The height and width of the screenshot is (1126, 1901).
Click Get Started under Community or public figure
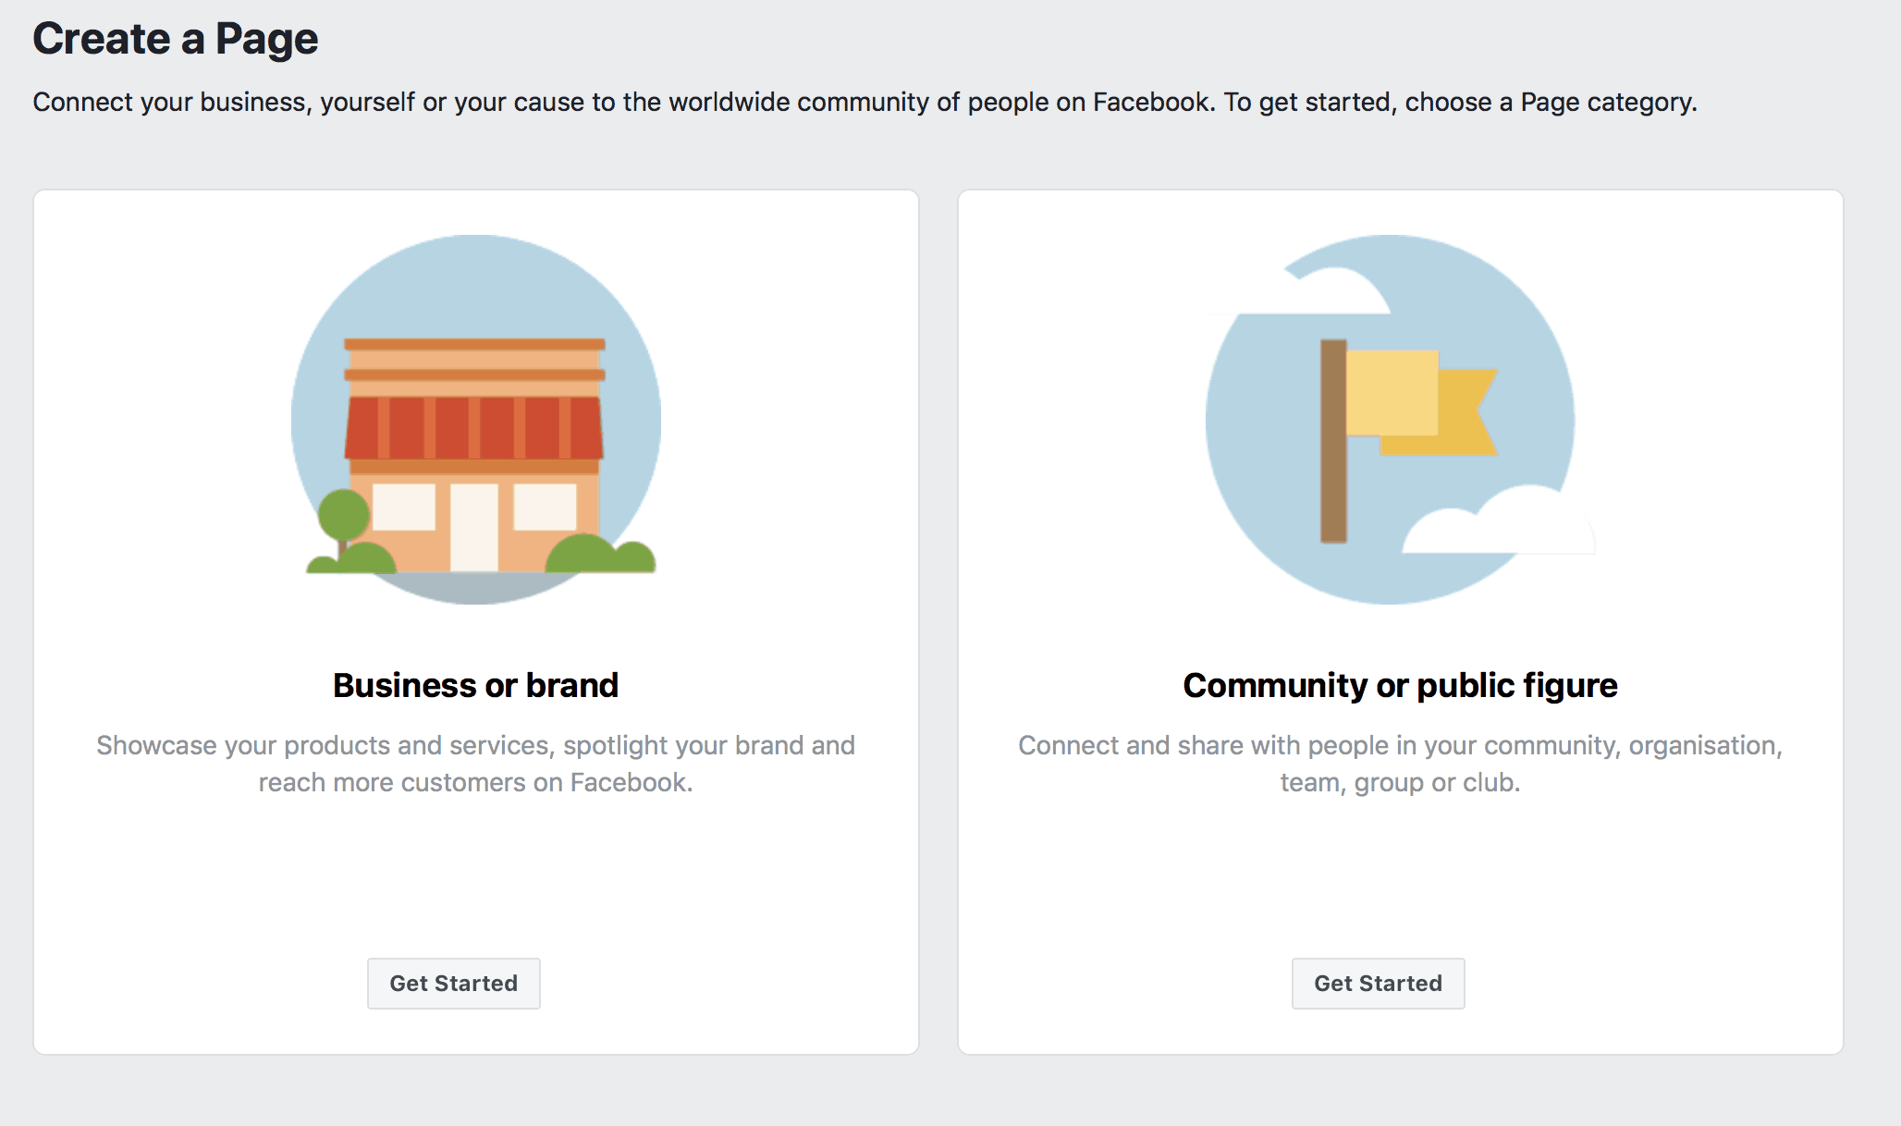point(1378,983)
